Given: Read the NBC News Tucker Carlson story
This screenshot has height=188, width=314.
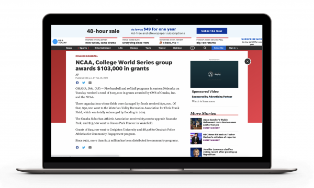Looking at the screenshot, I should (219, 136).
